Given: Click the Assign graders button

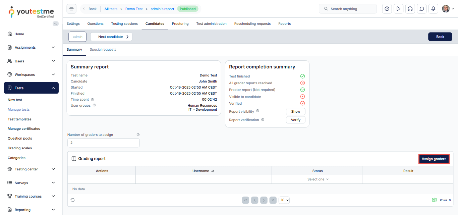Looking at the screenshot, I should 434,159.
